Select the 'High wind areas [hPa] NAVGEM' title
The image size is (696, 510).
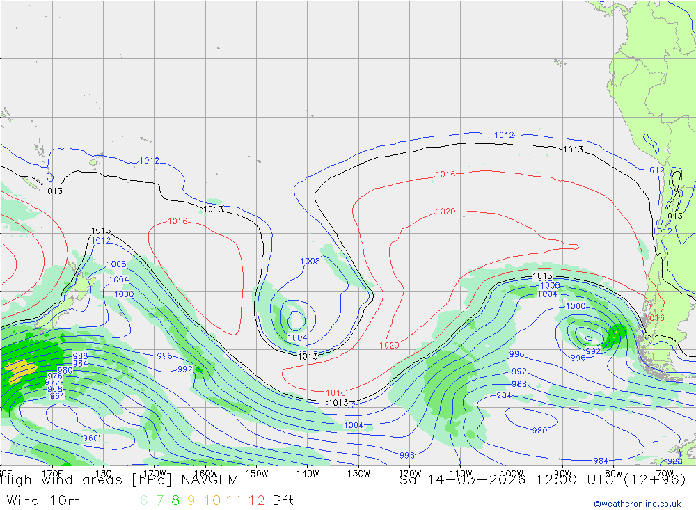[x=120, y=480]
